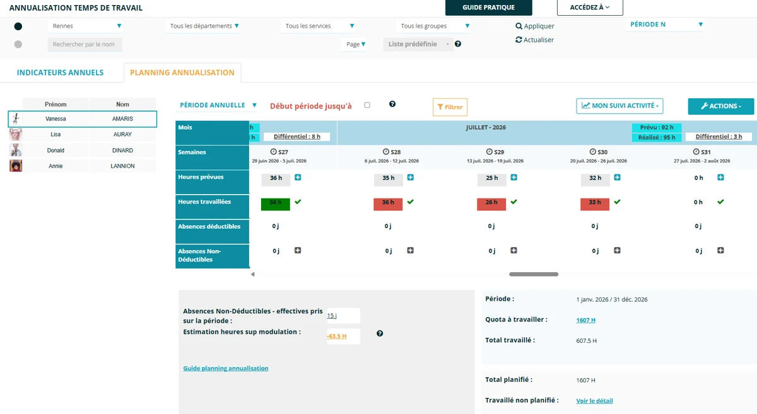The width and height of the screenshot is (757, 414).
Task: Click the left scroll arrow under planning table
Action: pyautogui.click(x=253, y=274)
